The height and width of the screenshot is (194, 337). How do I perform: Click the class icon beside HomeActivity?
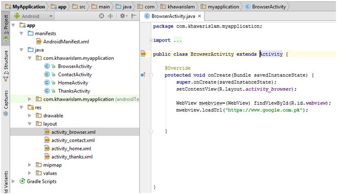coord(47,82)
